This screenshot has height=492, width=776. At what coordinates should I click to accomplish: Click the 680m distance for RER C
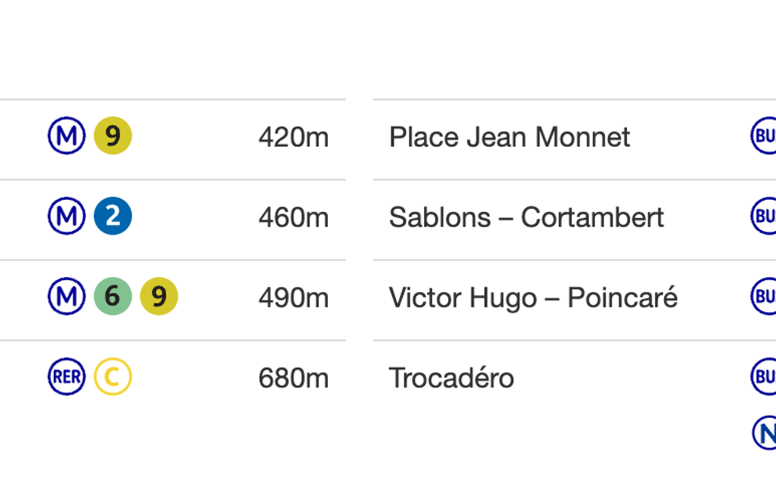[x=293, y=378]
